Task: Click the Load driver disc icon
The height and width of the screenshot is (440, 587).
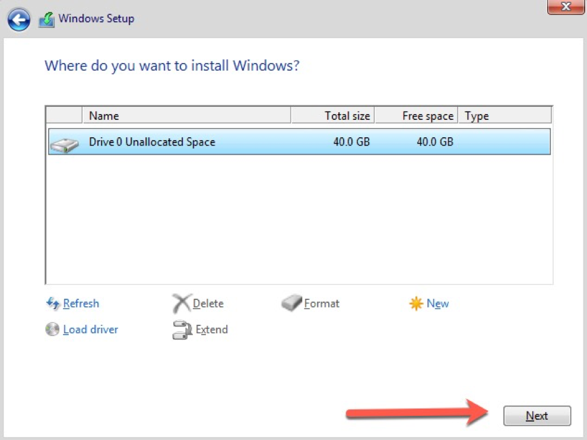Action: coord(52,329)
